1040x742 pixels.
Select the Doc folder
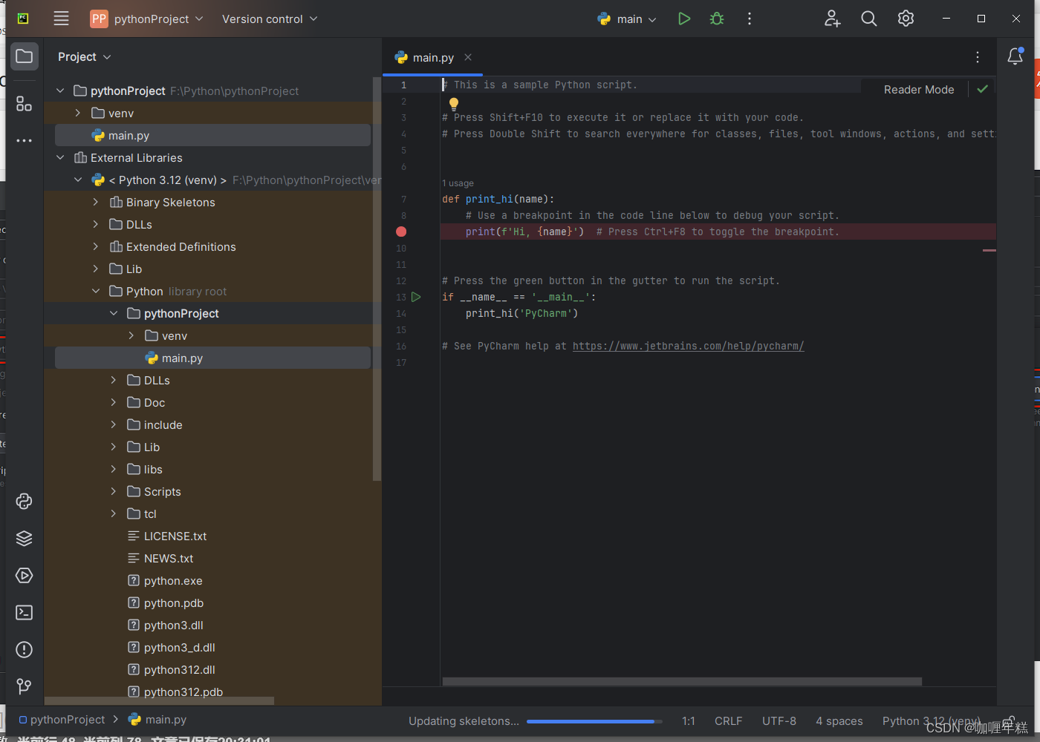coord(146,402)
